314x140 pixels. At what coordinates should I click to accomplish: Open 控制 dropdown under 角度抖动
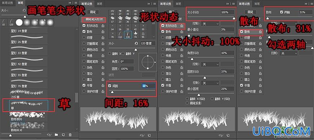click(210, 64)
